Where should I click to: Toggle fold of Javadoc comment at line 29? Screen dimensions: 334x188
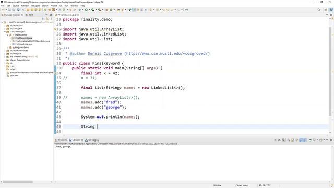[62, 49]
